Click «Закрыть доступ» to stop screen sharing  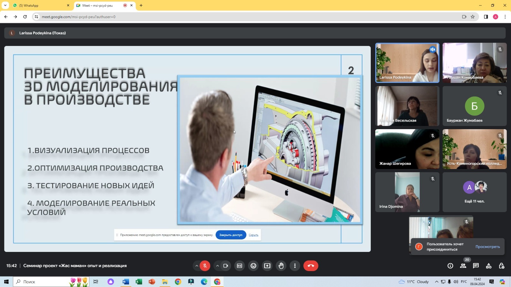pos(231,235)
